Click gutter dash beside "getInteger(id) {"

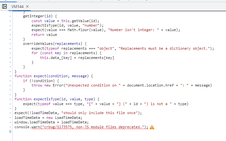click(x=10, y=16)
